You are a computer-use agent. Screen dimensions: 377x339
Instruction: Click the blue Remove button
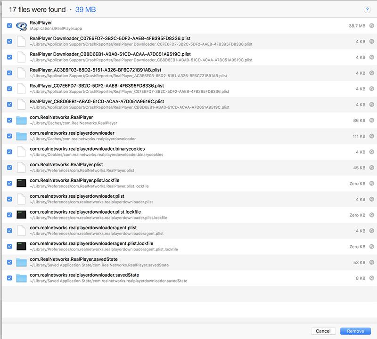pos(355,331)
